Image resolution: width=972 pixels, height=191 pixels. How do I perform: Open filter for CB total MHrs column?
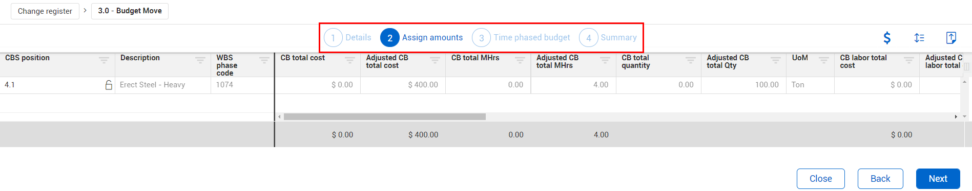520,60
